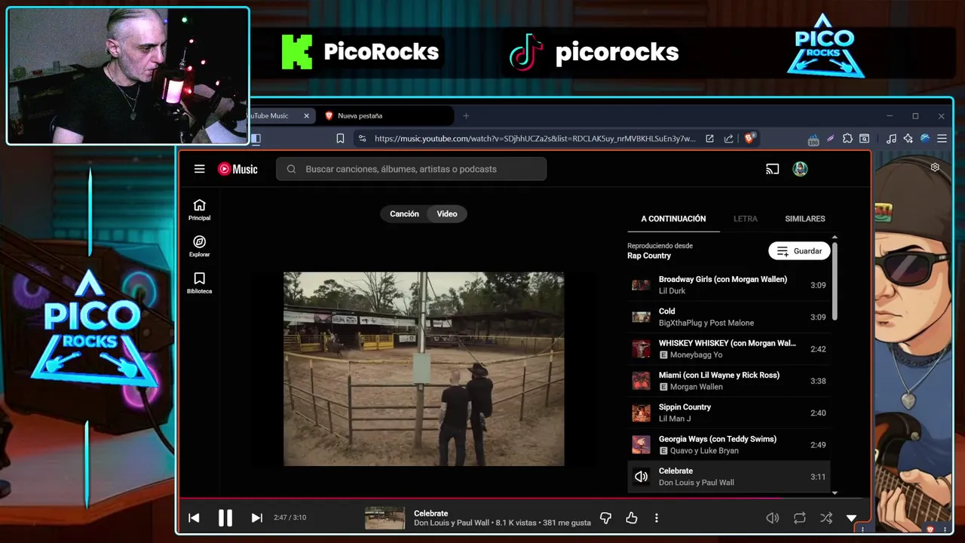The width and height of the screenshot is (965, 543).
Task: Play Broadway Girls in the queue
Action: (x=728, y=285)
